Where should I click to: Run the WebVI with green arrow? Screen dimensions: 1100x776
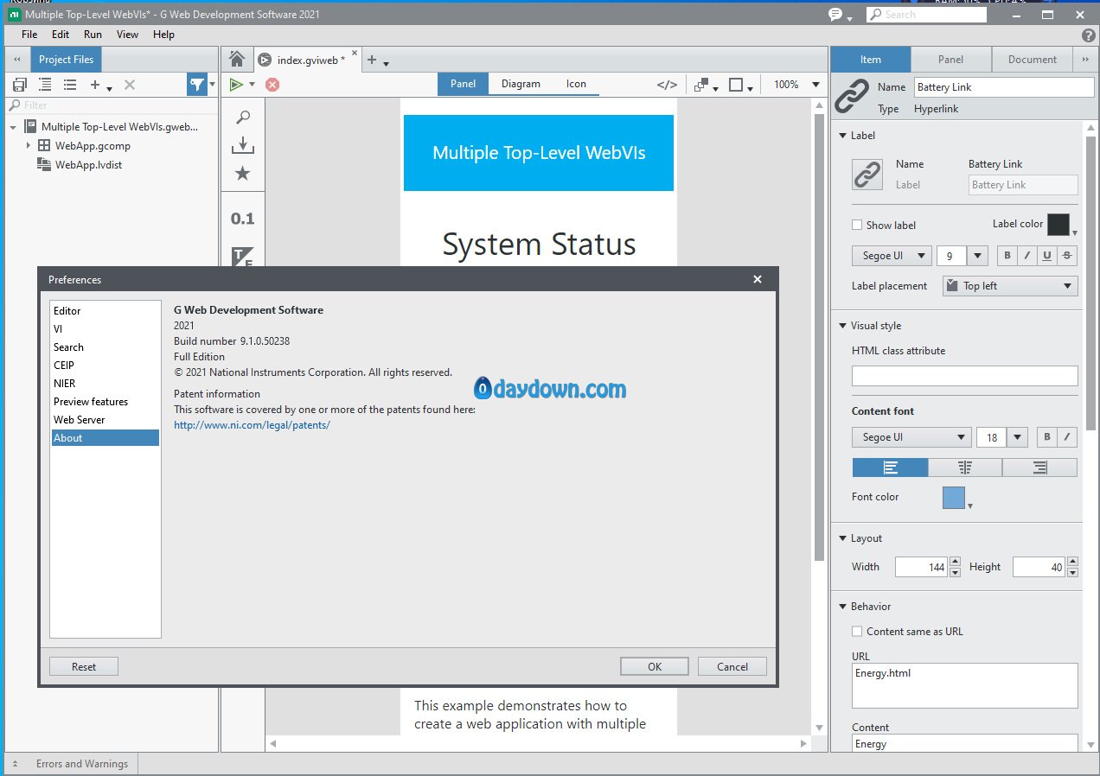pyautogui.click(x=236, y=84)
